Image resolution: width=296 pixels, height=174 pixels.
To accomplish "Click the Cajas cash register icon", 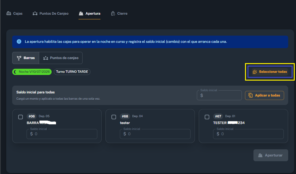I will coord(9,13).
